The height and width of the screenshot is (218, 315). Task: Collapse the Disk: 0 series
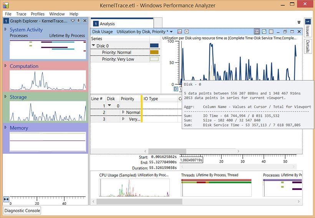pyautogui.click(x=93, y=45)
